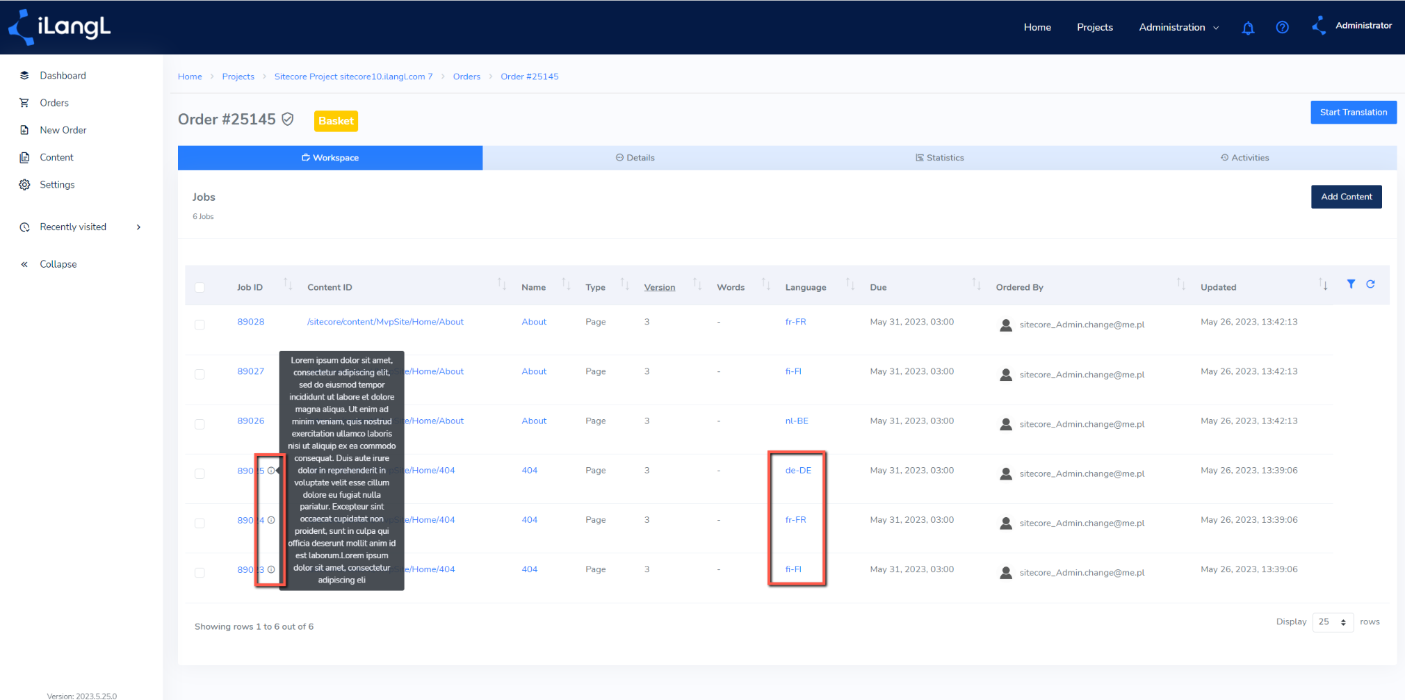This screenshot has width=1405, height=700.
Task: Sort by Name column arrows
Action: [566, 284]
